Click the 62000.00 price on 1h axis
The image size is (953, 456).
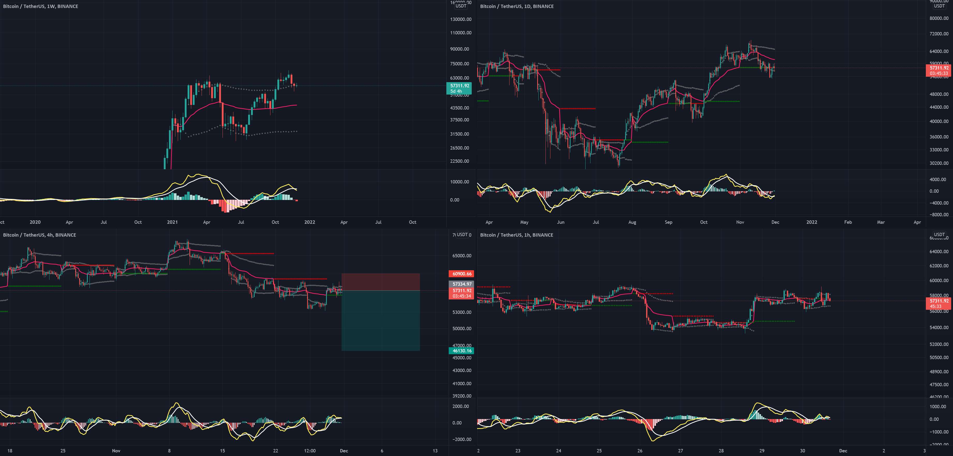click(x=939, y=266)
